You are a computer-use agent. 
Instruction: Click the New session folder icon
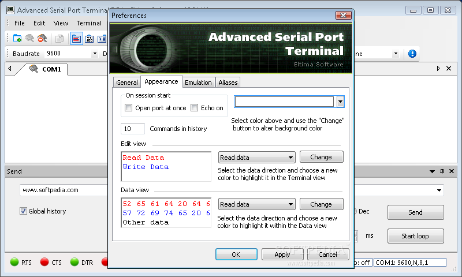(17, 38)
